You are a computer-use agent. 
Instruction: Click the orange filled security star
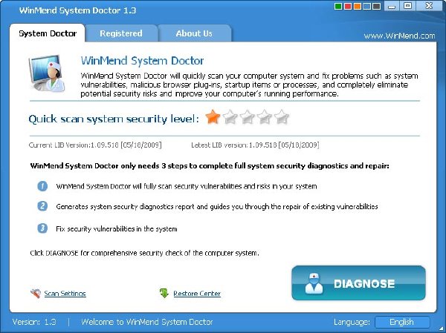[213, 117]
